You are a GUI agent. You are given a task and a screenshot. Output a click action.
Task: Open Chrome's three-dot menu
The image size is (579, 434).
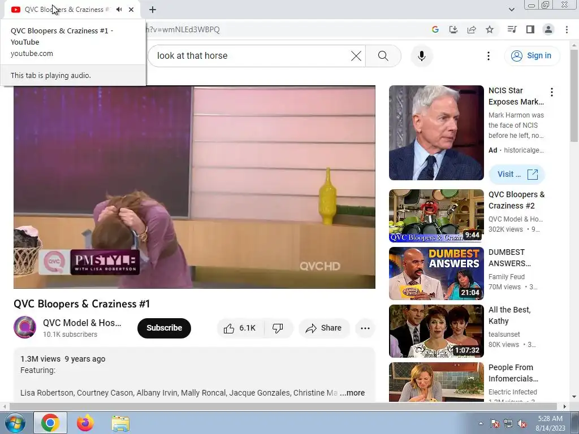(x=567, y=29)
